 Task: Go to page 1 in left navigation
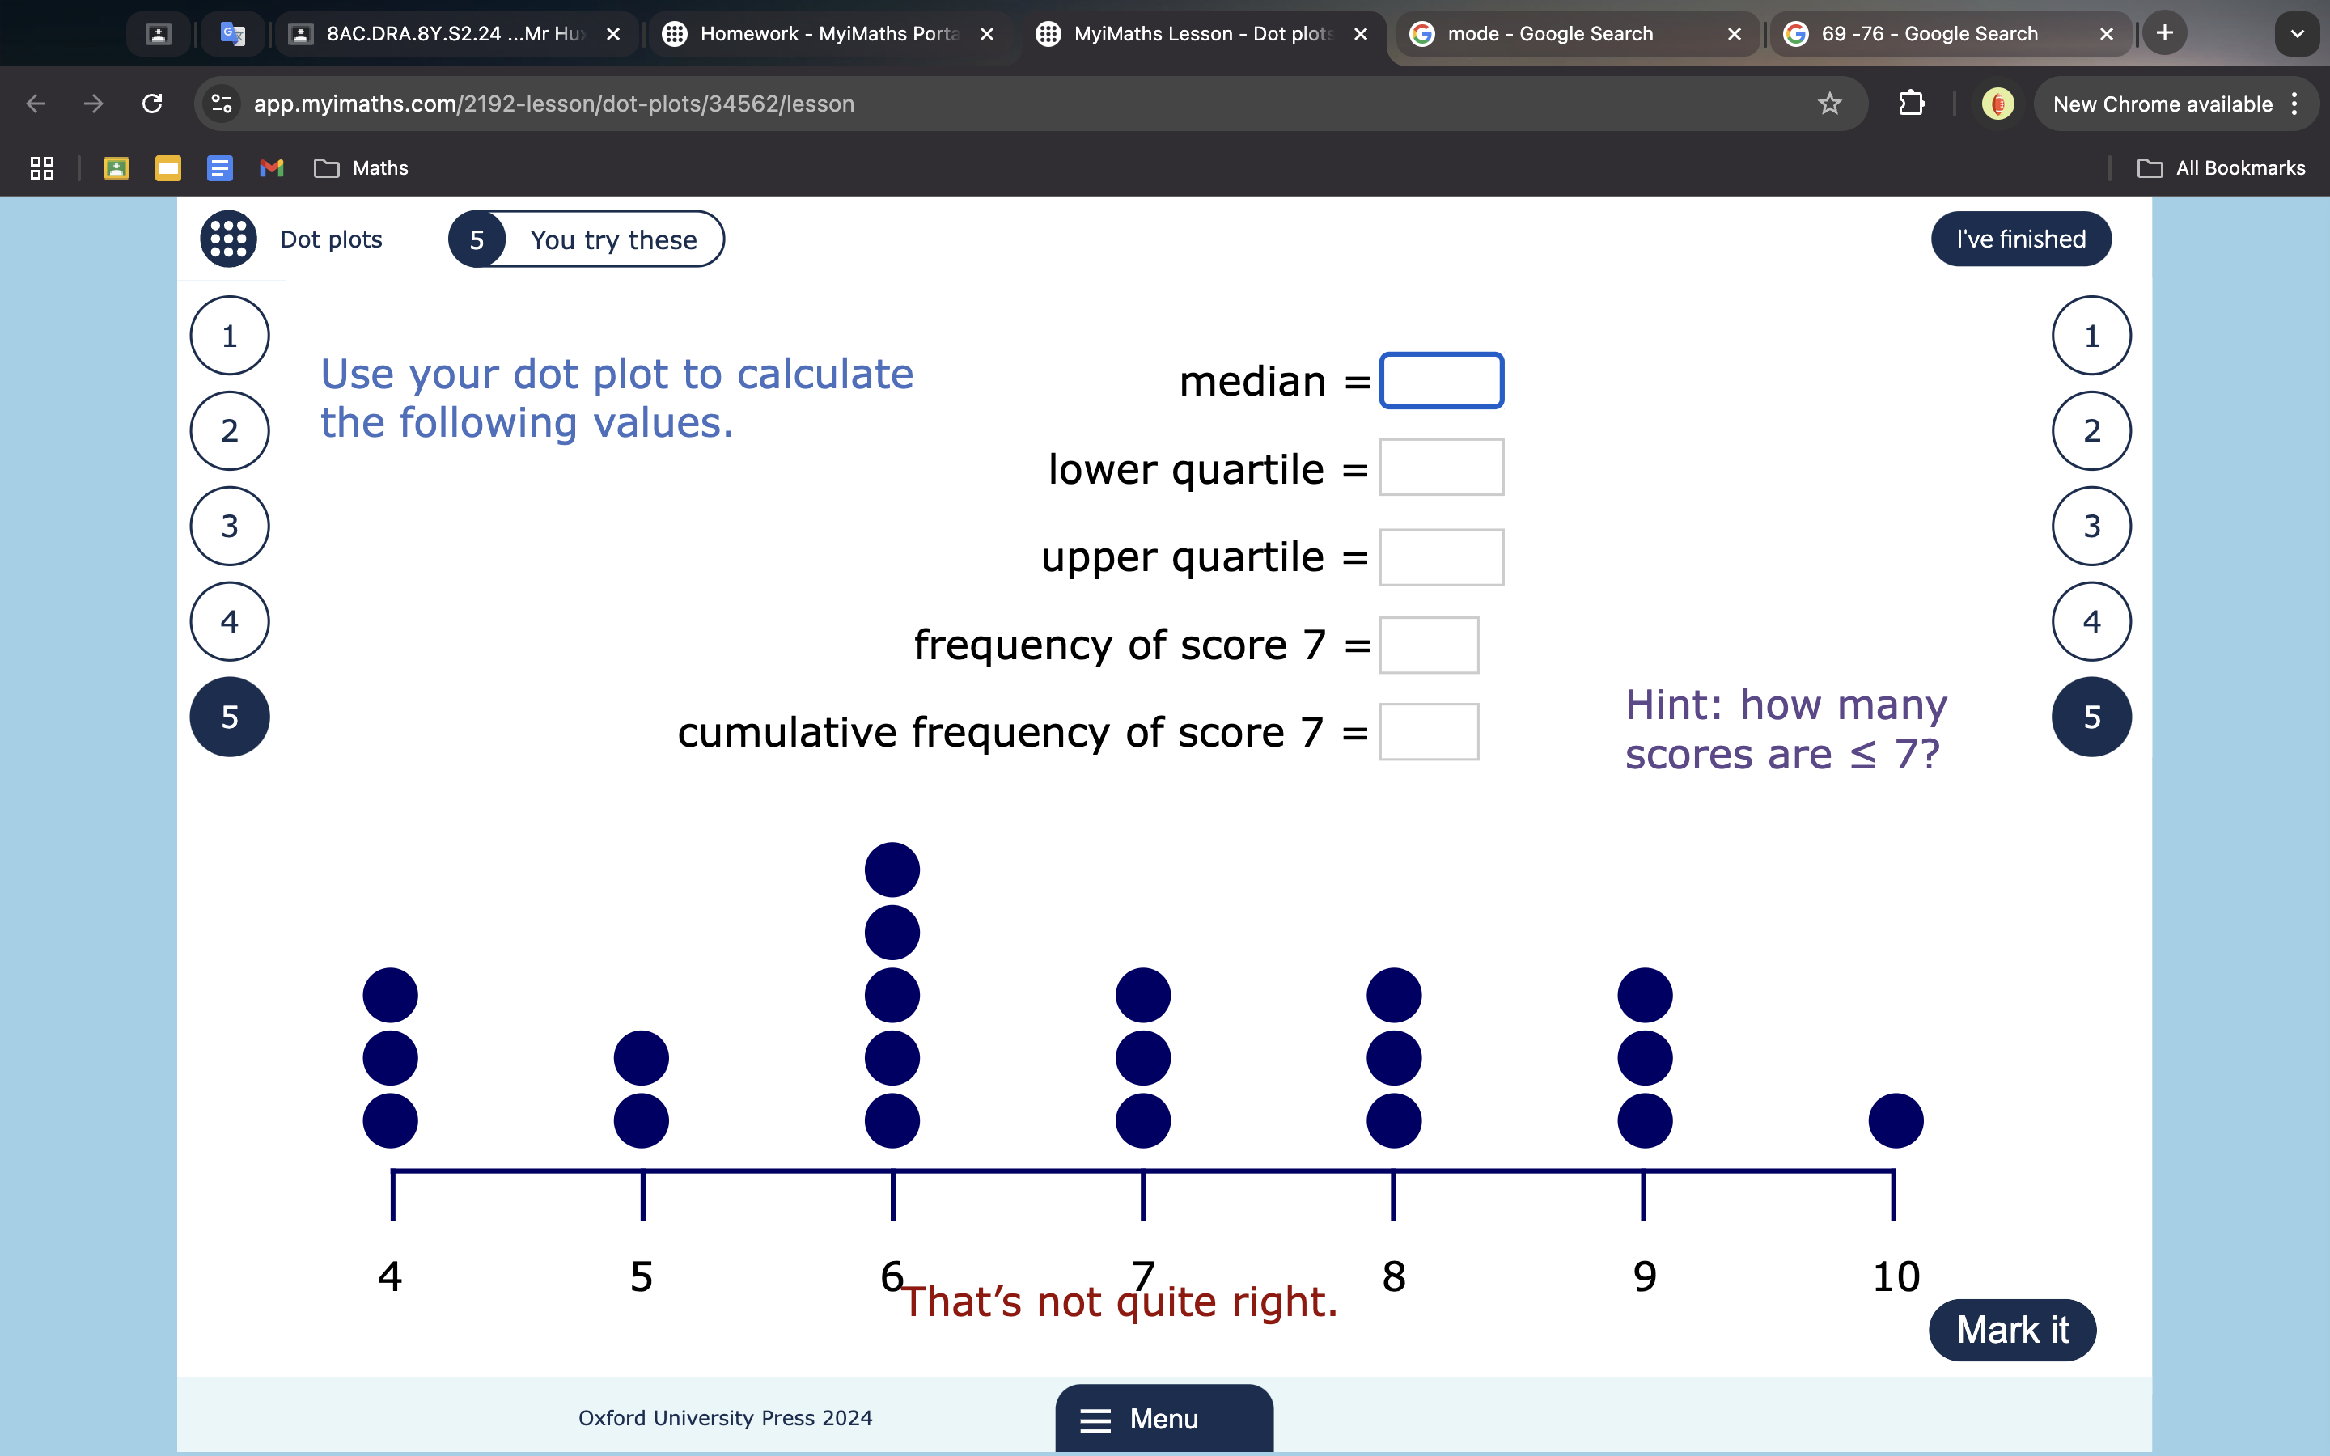click(x=229, y=335)
